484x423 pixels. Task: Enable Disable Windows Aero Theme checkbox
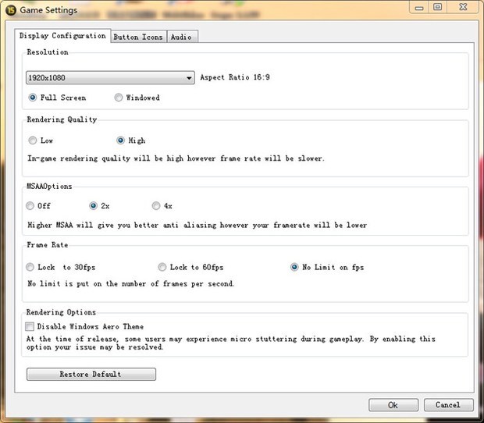point(30,327)
